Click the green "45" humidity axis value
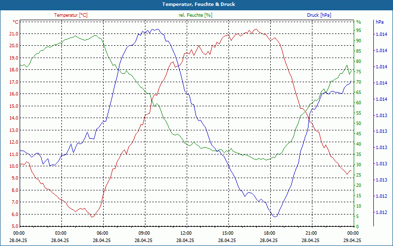This screenshot has width=393, height=246. 359,134
